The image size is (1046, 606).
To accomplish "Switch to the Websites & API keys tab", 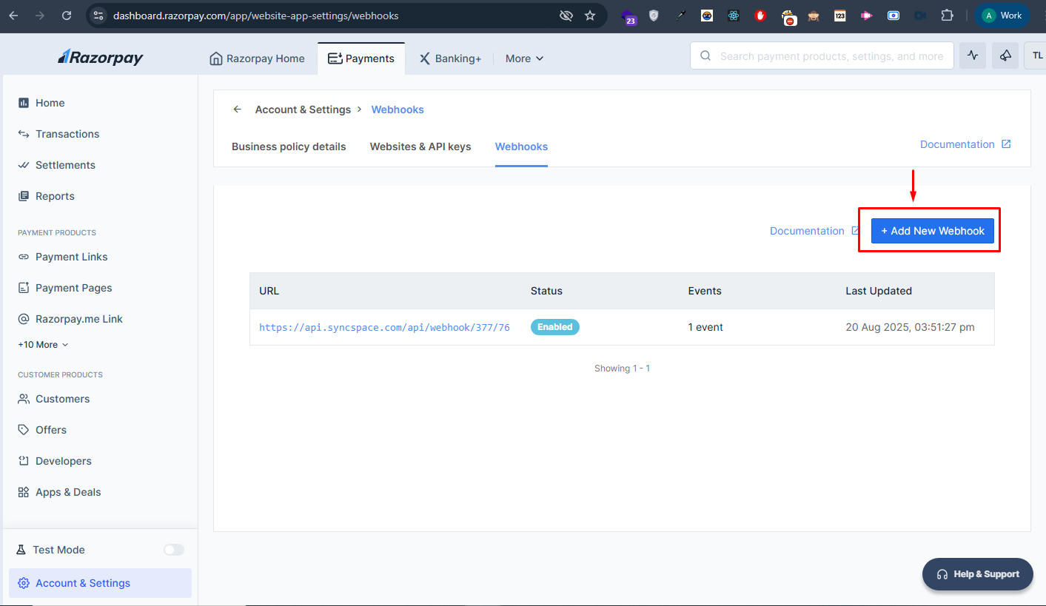I will tap(420, 147).
